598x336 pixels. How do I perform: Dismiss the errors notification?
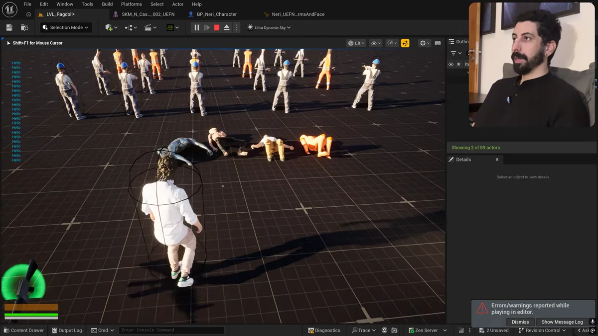(520, 322)
